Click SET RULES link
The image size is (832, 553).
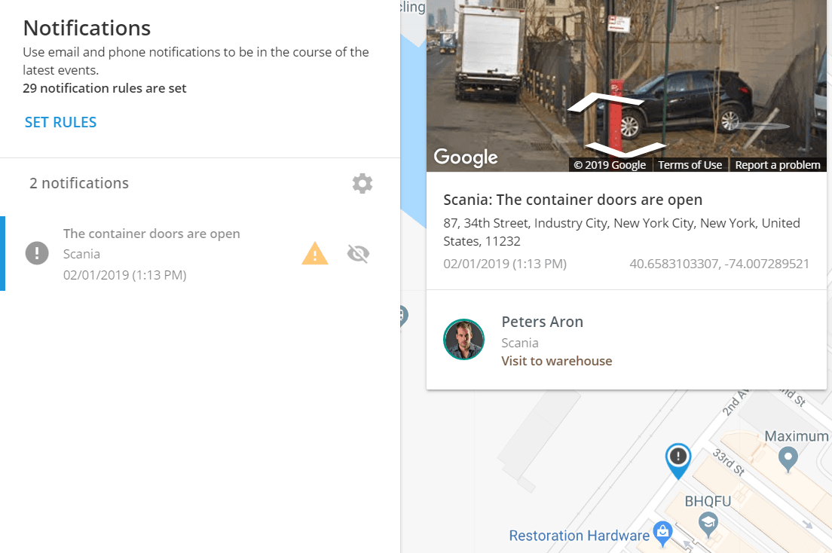tap(60, 122)
